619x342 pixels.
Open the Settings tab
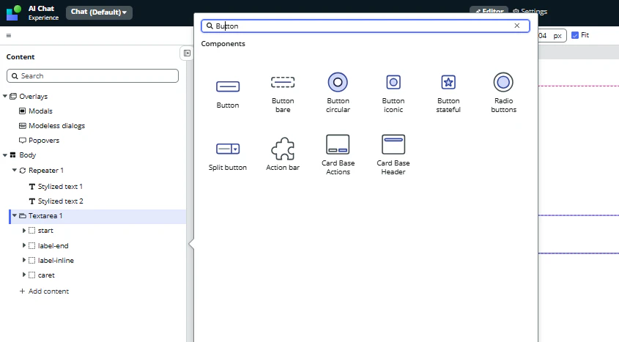(530, 12)
